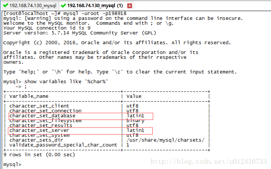Click the latin1 value for character_set_server
This screenshot has height=169, width=271.
[x=135, y=130]
